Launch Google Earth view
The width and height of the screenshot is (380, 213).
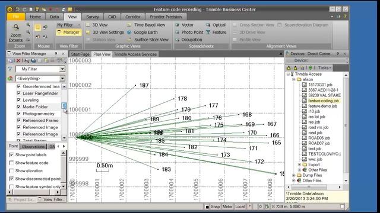[142, 32]
